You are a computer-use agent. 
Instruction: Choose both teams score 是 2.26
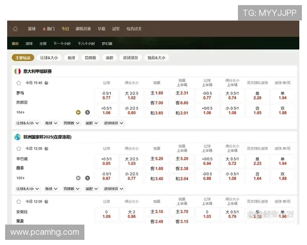coord(257,95)
